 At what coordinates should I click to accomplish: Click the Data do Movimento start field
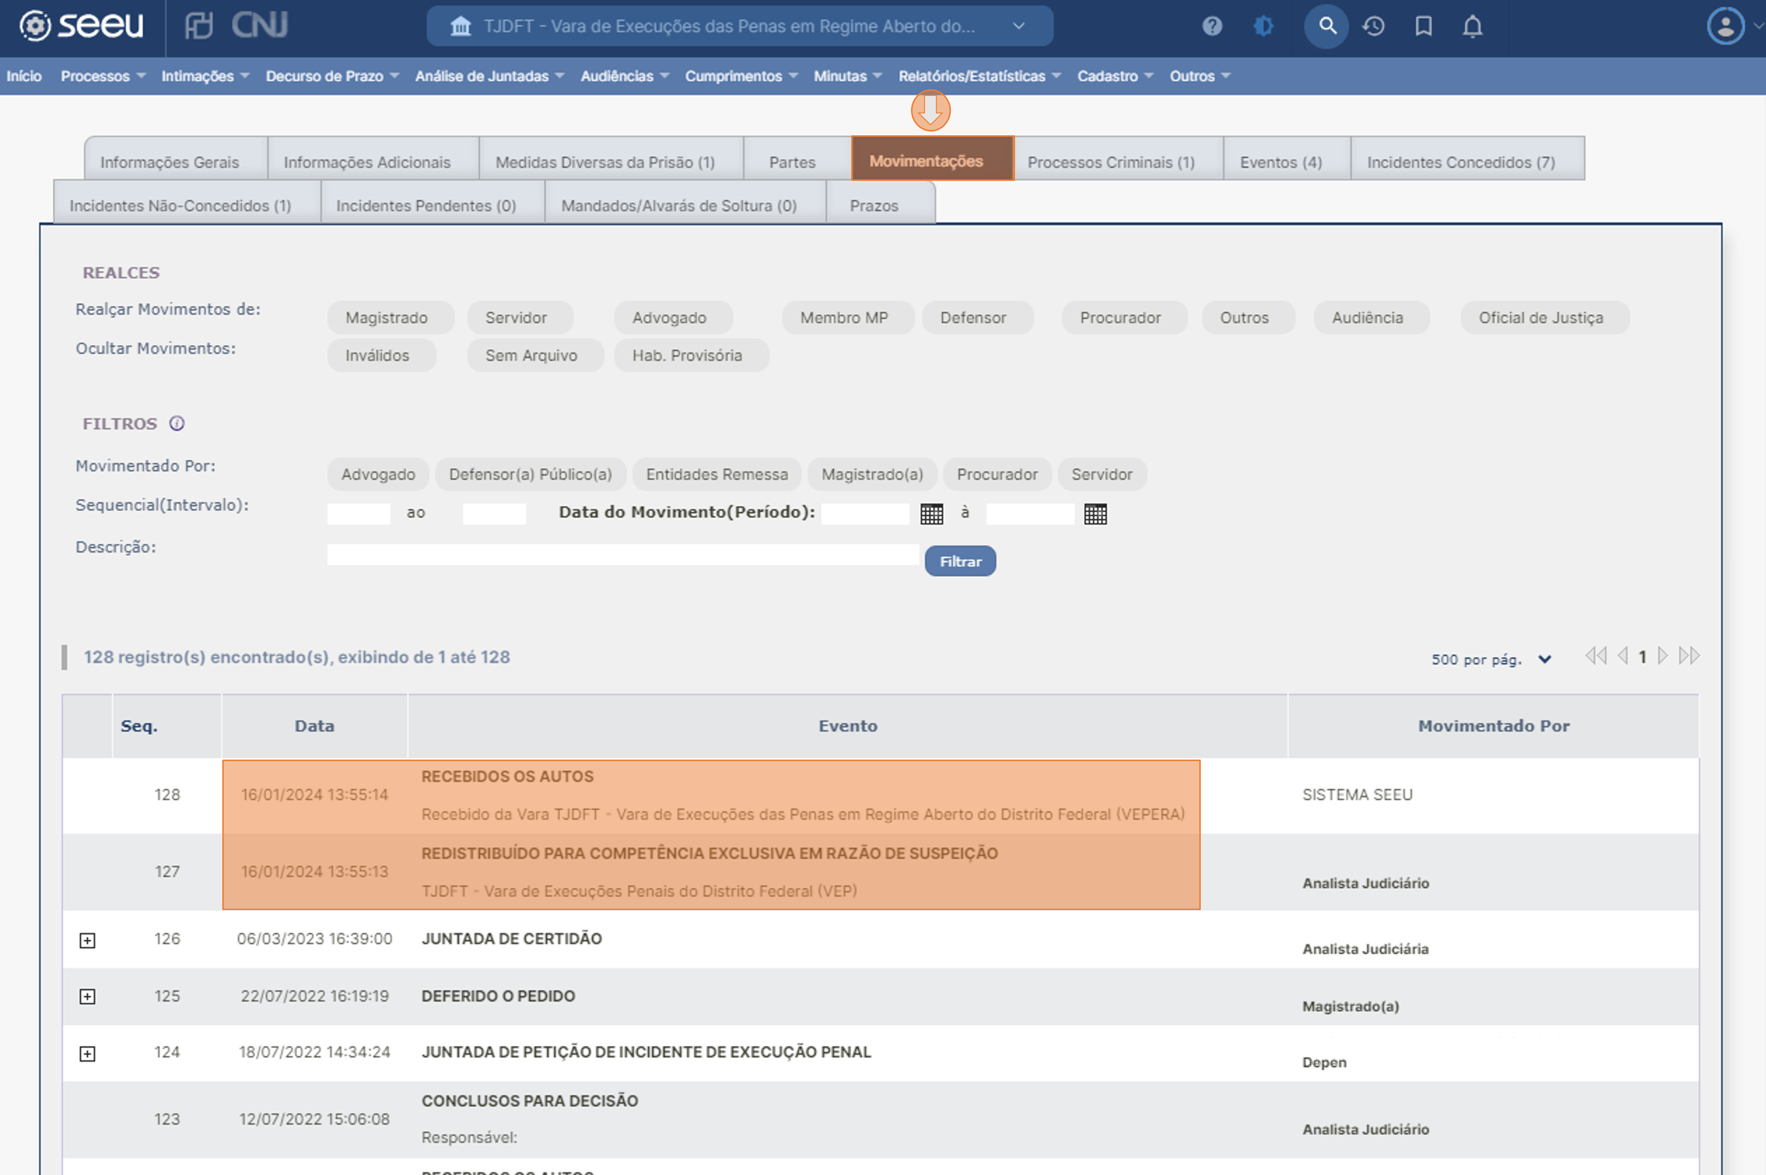866,514
